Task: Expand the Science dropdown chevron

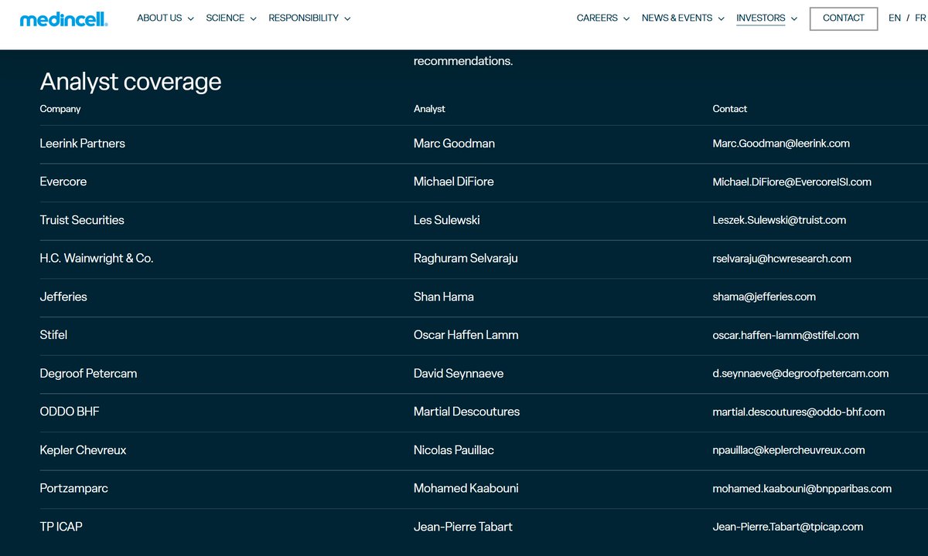Action: (x=253, y=19)
